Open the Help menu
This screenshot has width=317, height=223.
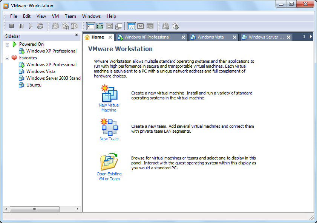tap(112, 16)
